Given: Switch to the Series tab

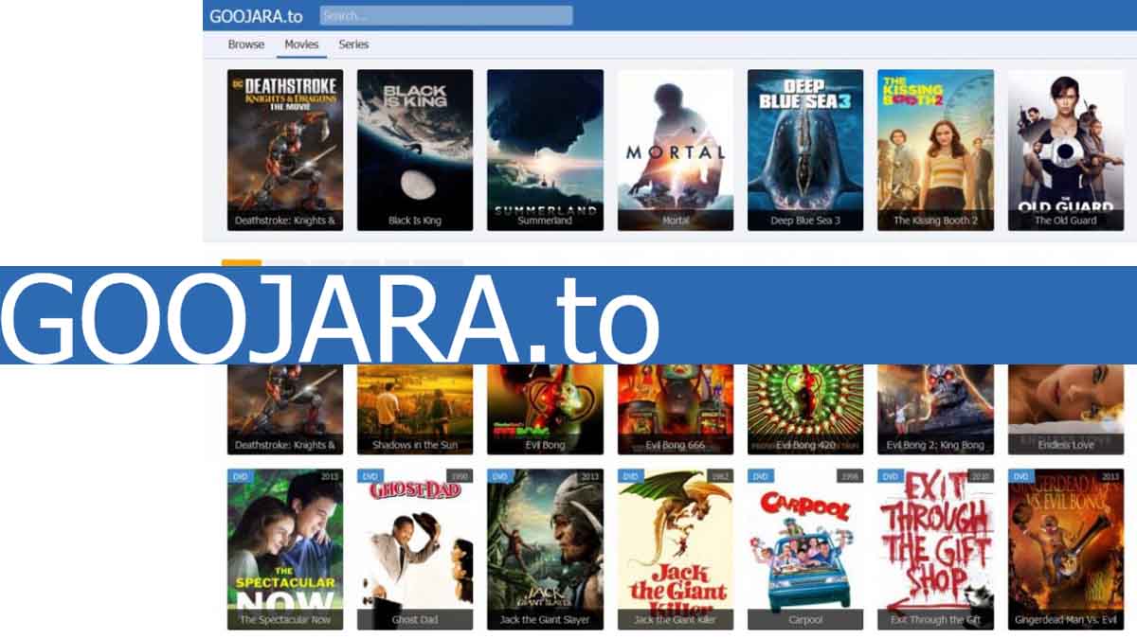Looking at the screenshot, I should [353, 44].
